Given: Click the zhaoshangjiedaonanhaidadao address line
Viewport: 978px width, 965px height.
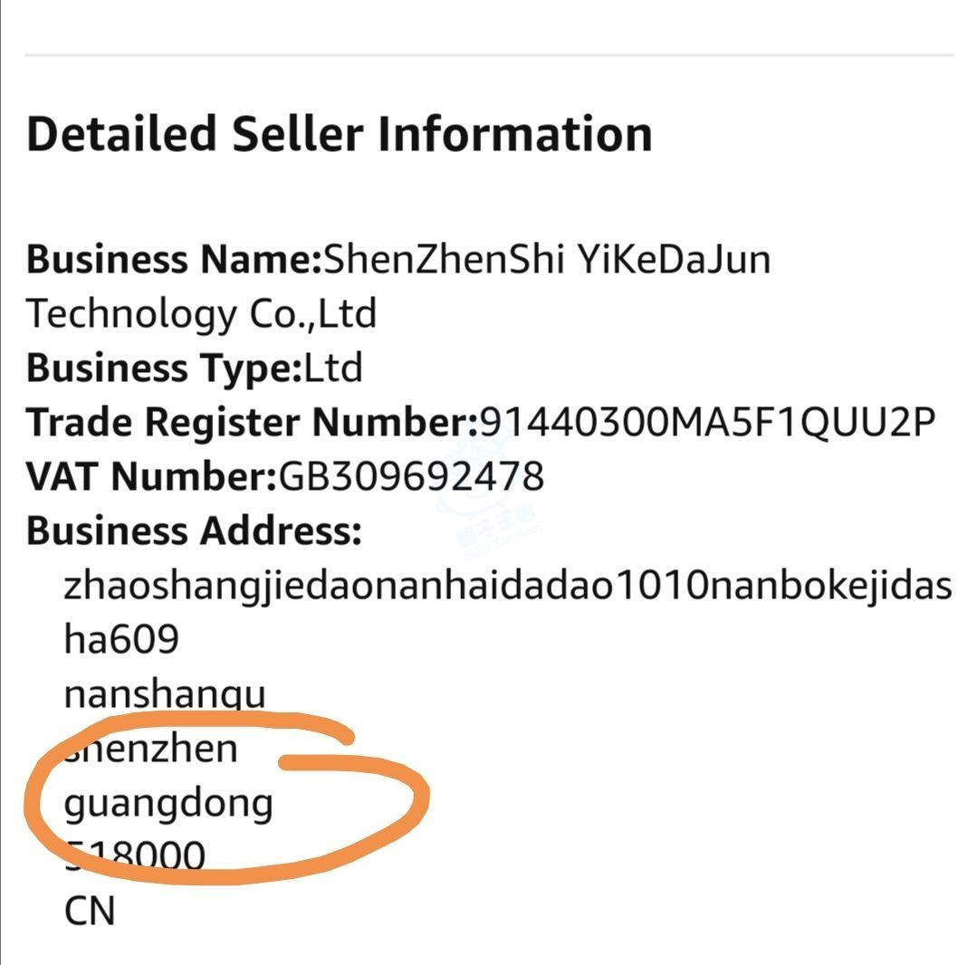Looking at the screenshot, I should click(508, 588).
